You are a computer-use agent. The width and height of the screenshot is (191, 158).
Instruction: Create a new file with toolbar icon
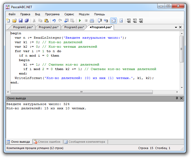[x=8, y=21]
